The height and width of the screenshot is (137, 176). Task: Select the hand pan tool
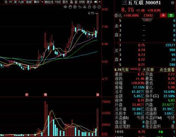(70, 7)
